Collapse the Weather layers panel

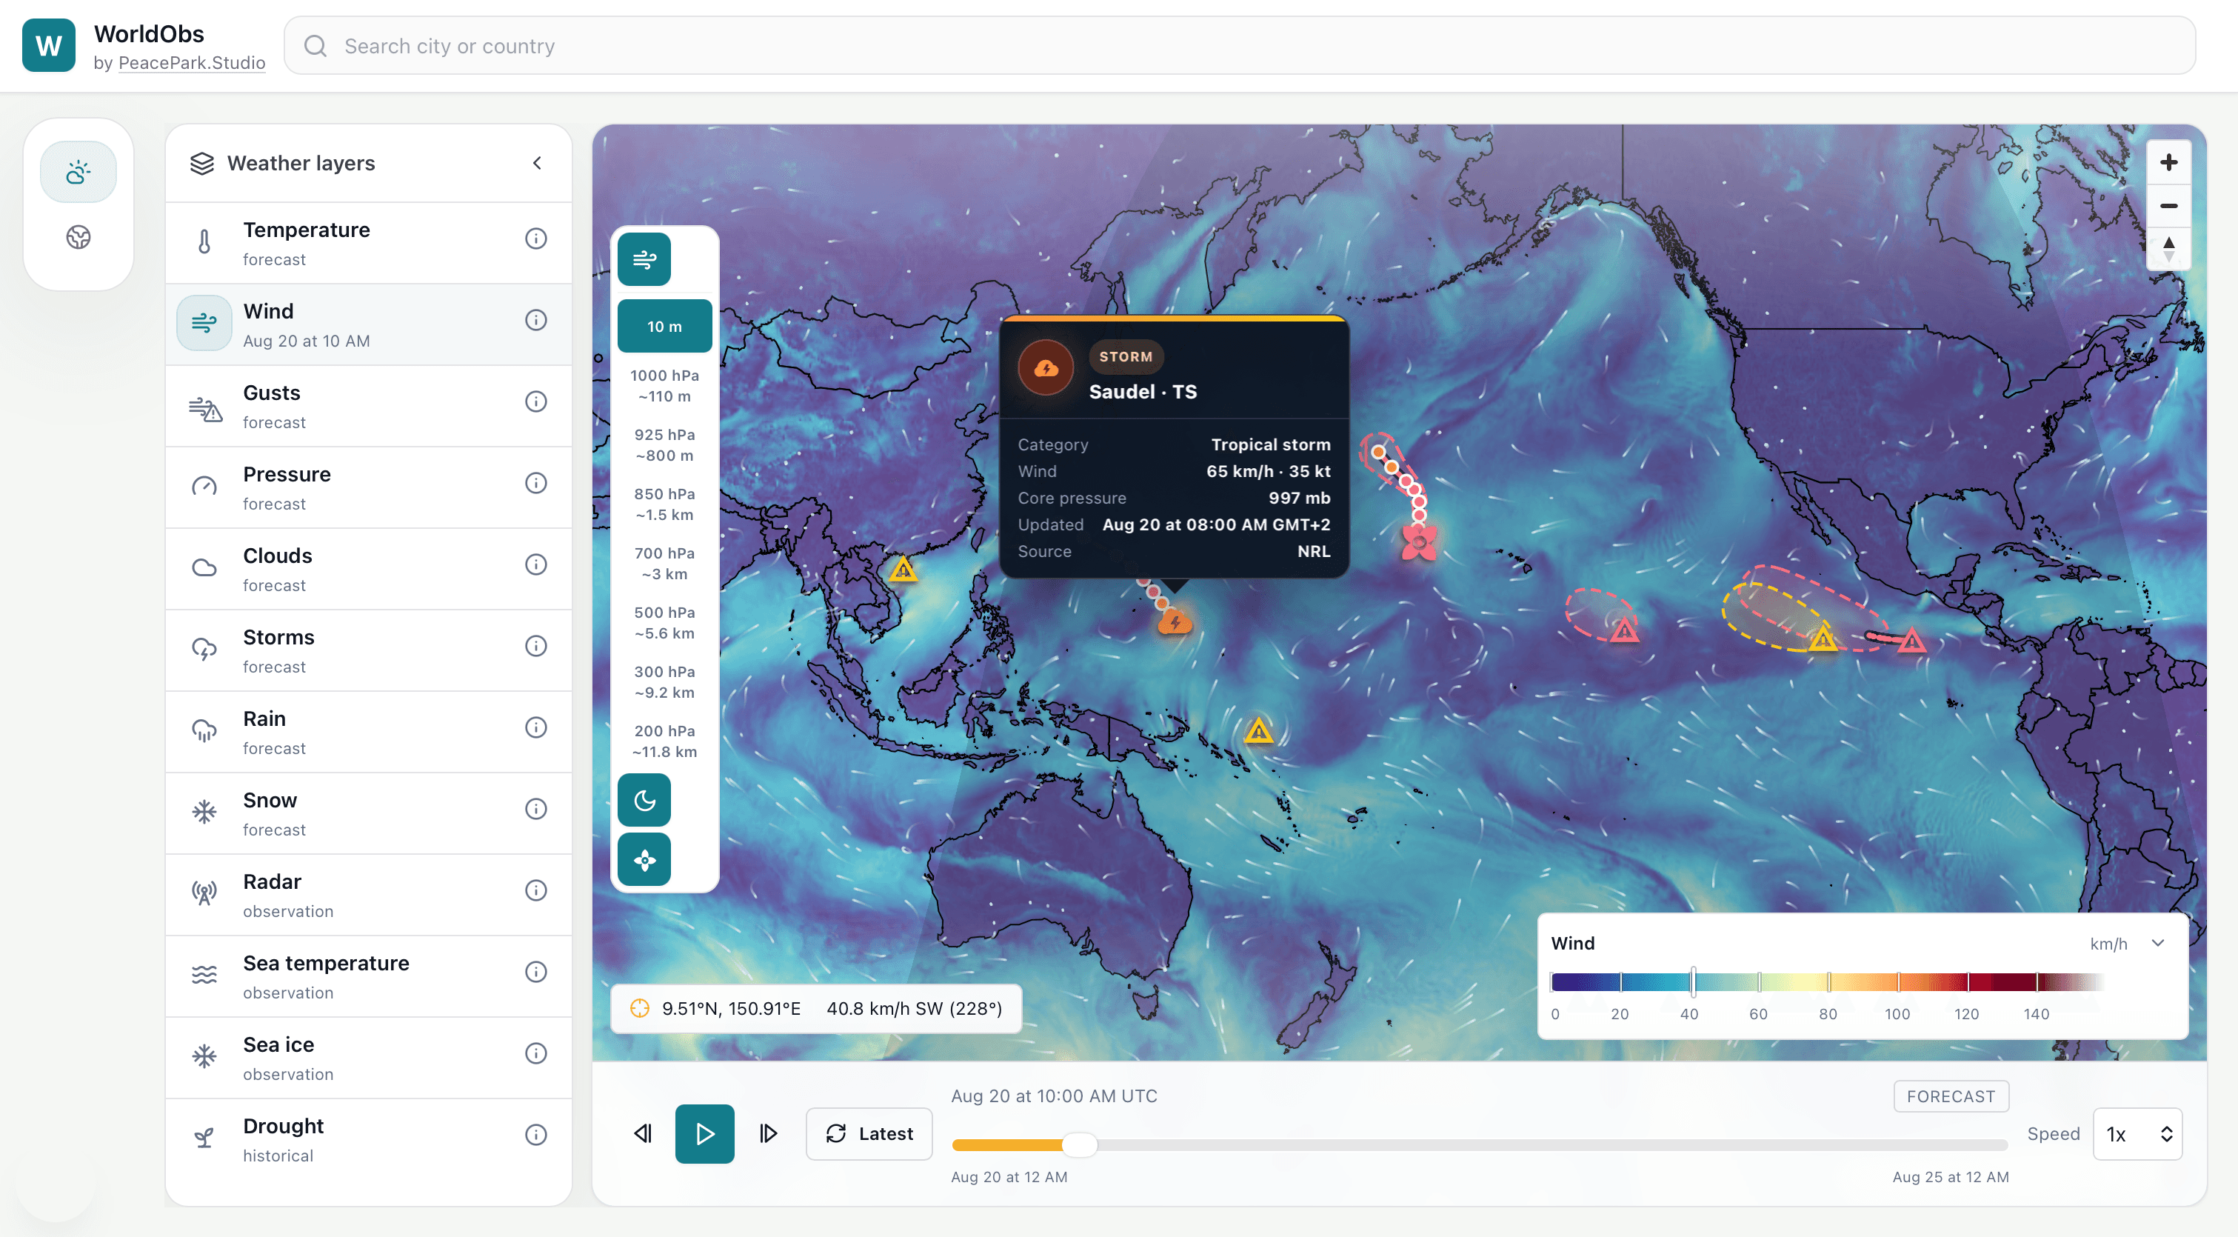tap(537, 163)
